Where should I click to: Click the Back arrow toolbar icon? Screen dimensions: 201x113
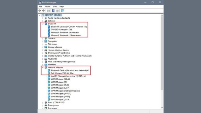(40, 11)
